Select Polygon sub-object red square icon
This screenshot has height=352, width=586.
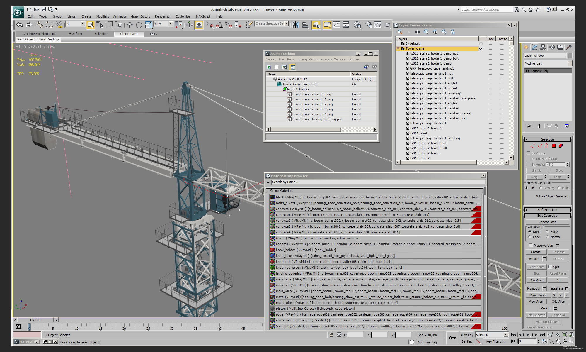[553, 146]
